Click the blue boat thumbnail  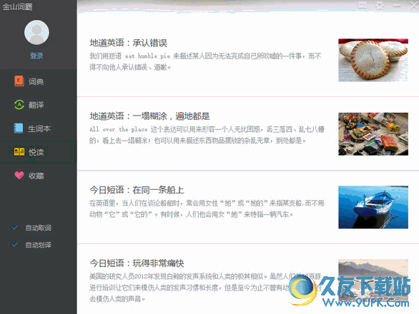click(373, 207)
